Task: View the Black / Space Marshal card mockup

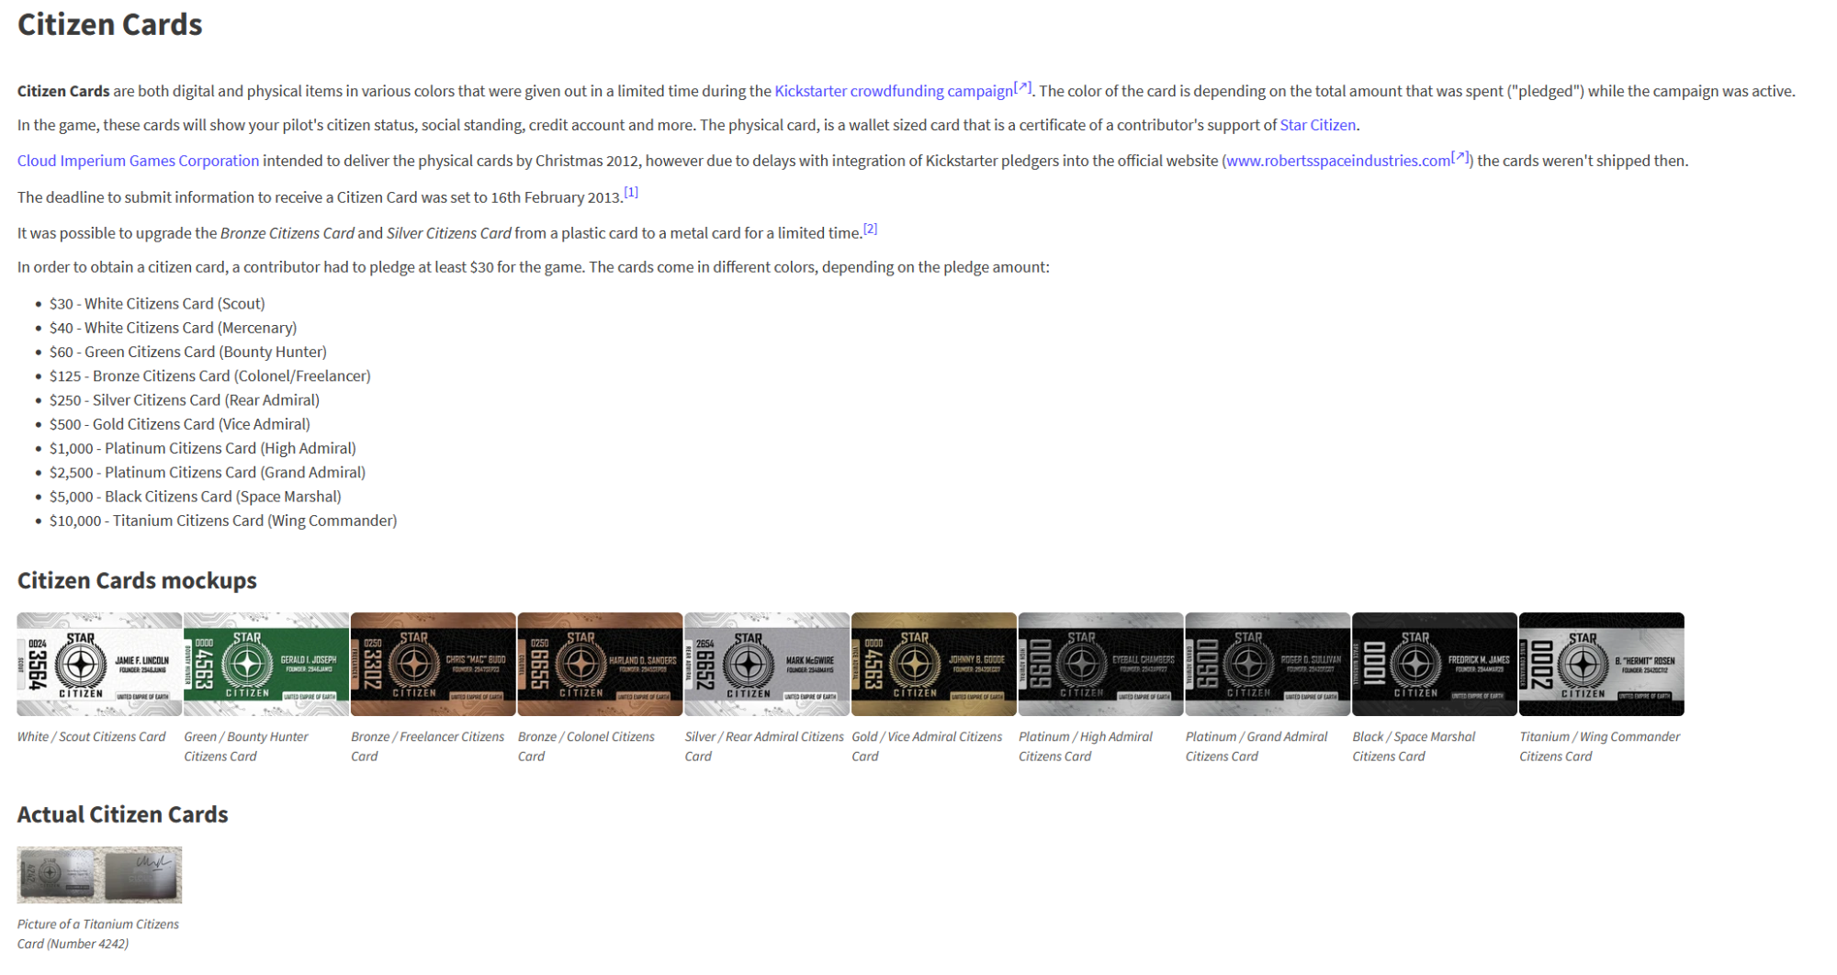Action: (1434, 664)
